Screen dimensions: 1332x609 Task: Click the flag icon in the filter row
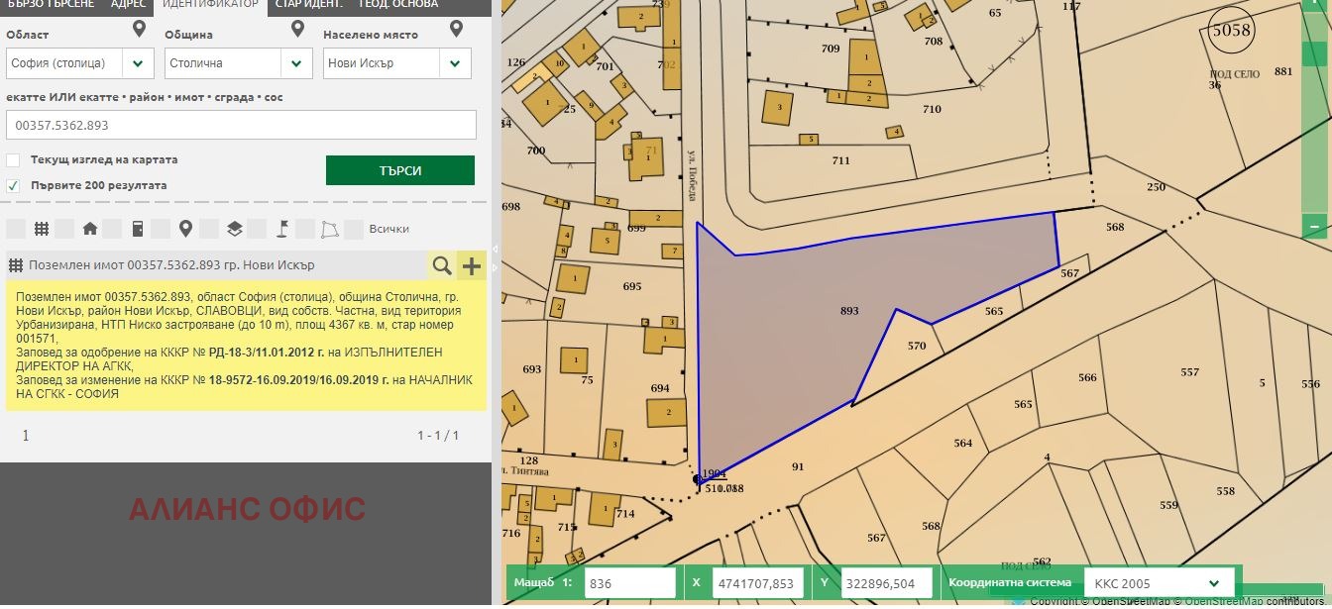pos(281,229)
